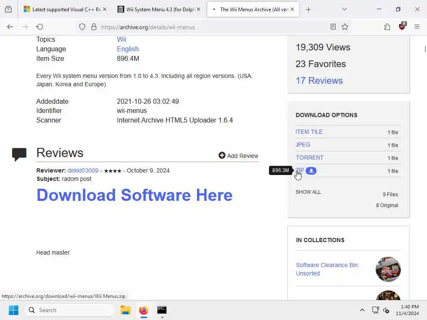Click the Download Software Here link
Viewport: 427px width, 320px height.
pos(134,195)
